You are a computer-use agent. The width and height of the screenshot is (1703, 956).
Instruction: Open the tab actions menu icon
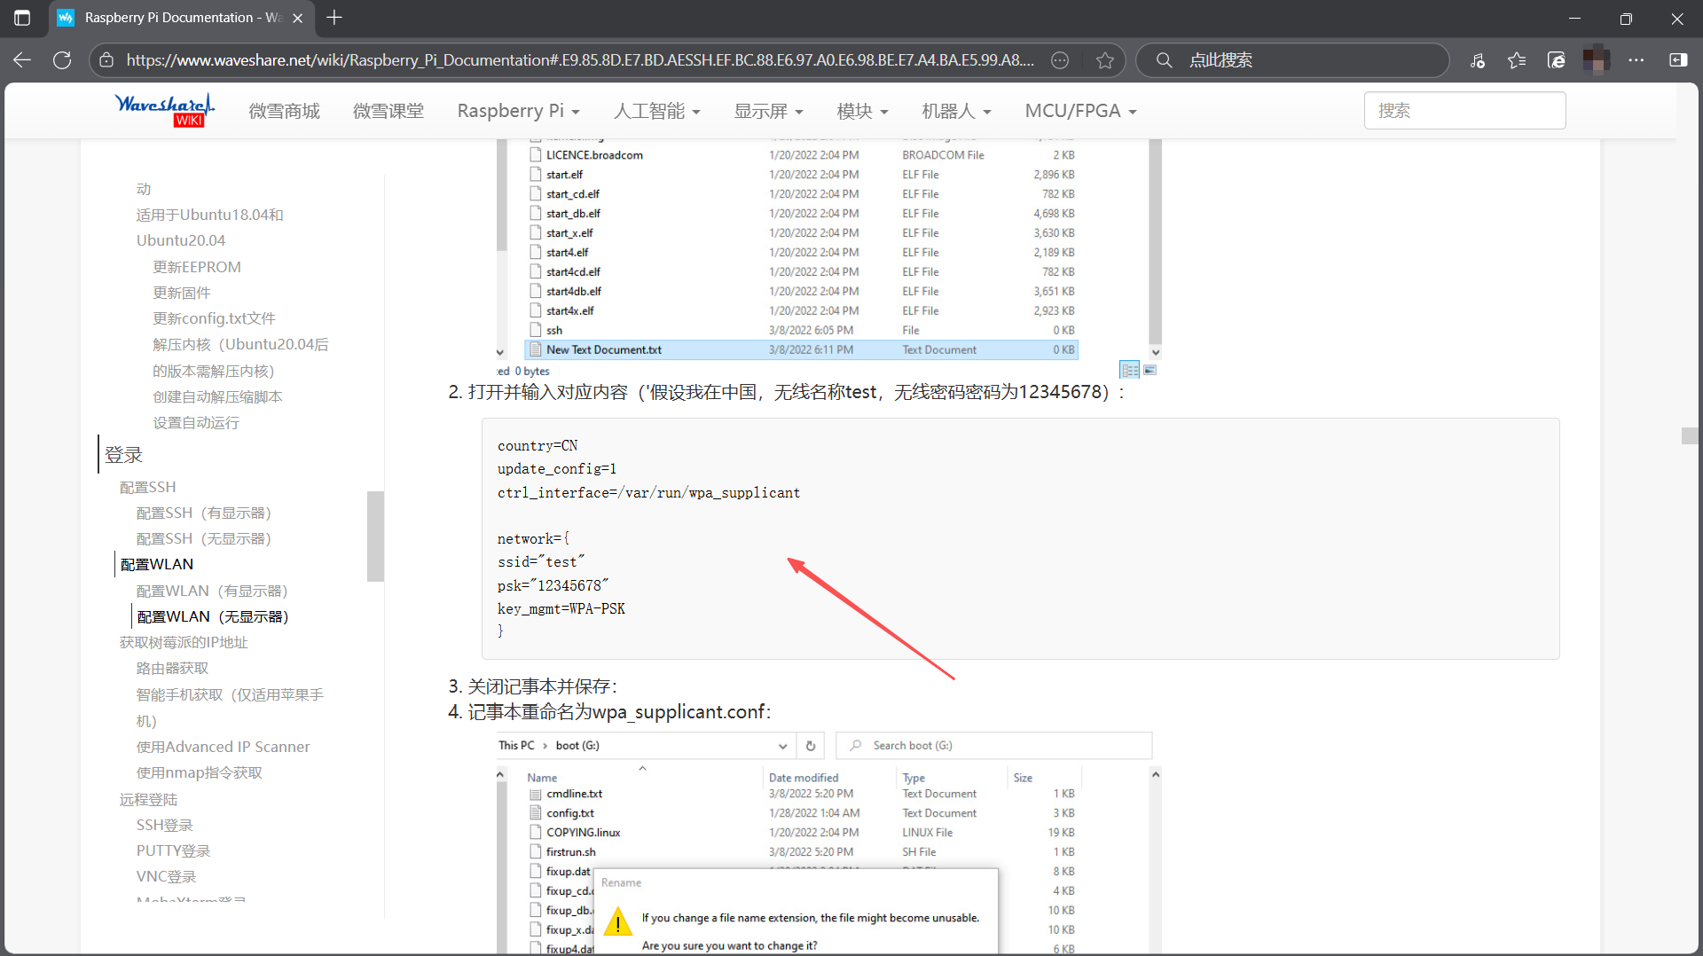22,18
